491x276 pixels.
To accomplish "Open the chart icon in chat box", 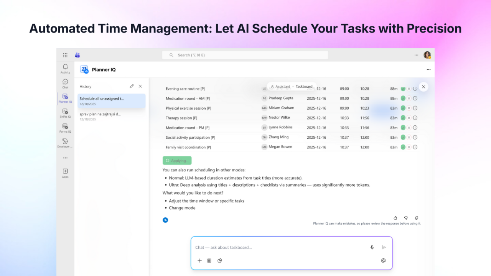I will pyautogui.click(x=220, y=261).
